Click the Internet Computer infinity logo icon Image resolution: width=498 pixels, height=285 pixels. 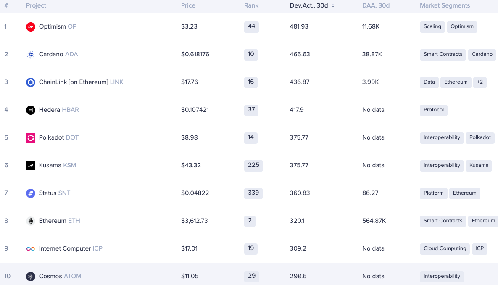(x=31, y=249)
